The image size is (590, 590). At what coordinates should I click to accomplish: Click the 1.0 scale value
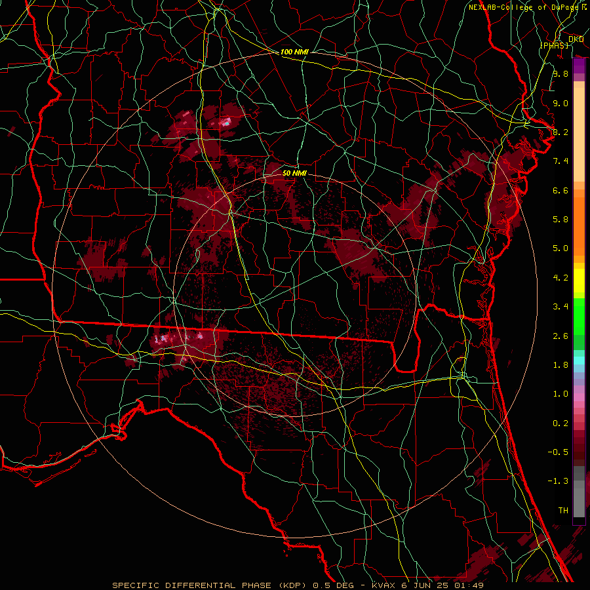click(x=560, y=394)
